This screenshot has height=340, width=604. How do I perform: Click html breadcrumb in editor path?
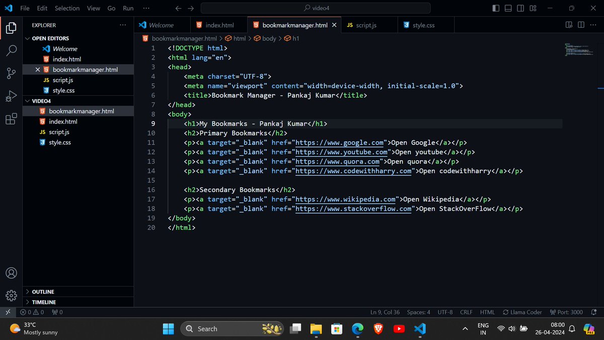235,38
